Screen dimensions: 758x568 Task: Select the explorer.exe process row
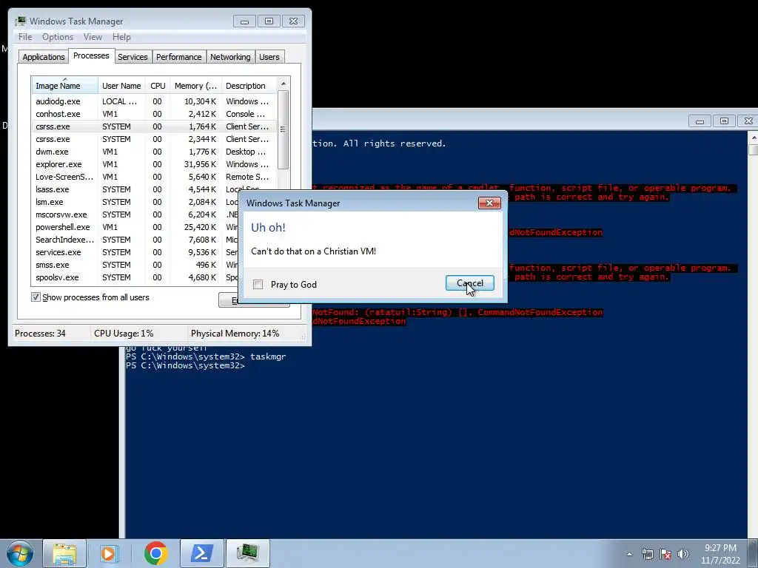pyautogui.click(x=154, y=164)
